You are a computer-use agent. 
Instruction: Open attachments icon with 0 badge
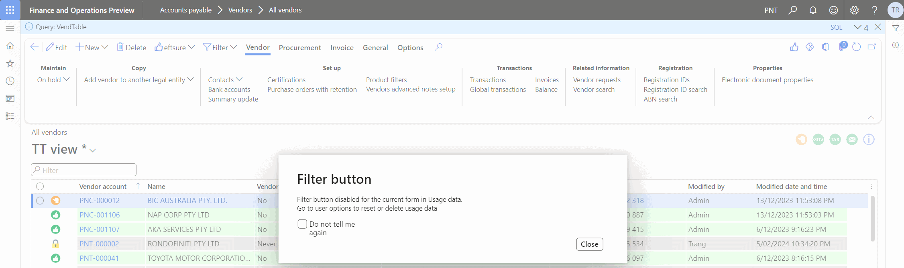coord(843,46)
